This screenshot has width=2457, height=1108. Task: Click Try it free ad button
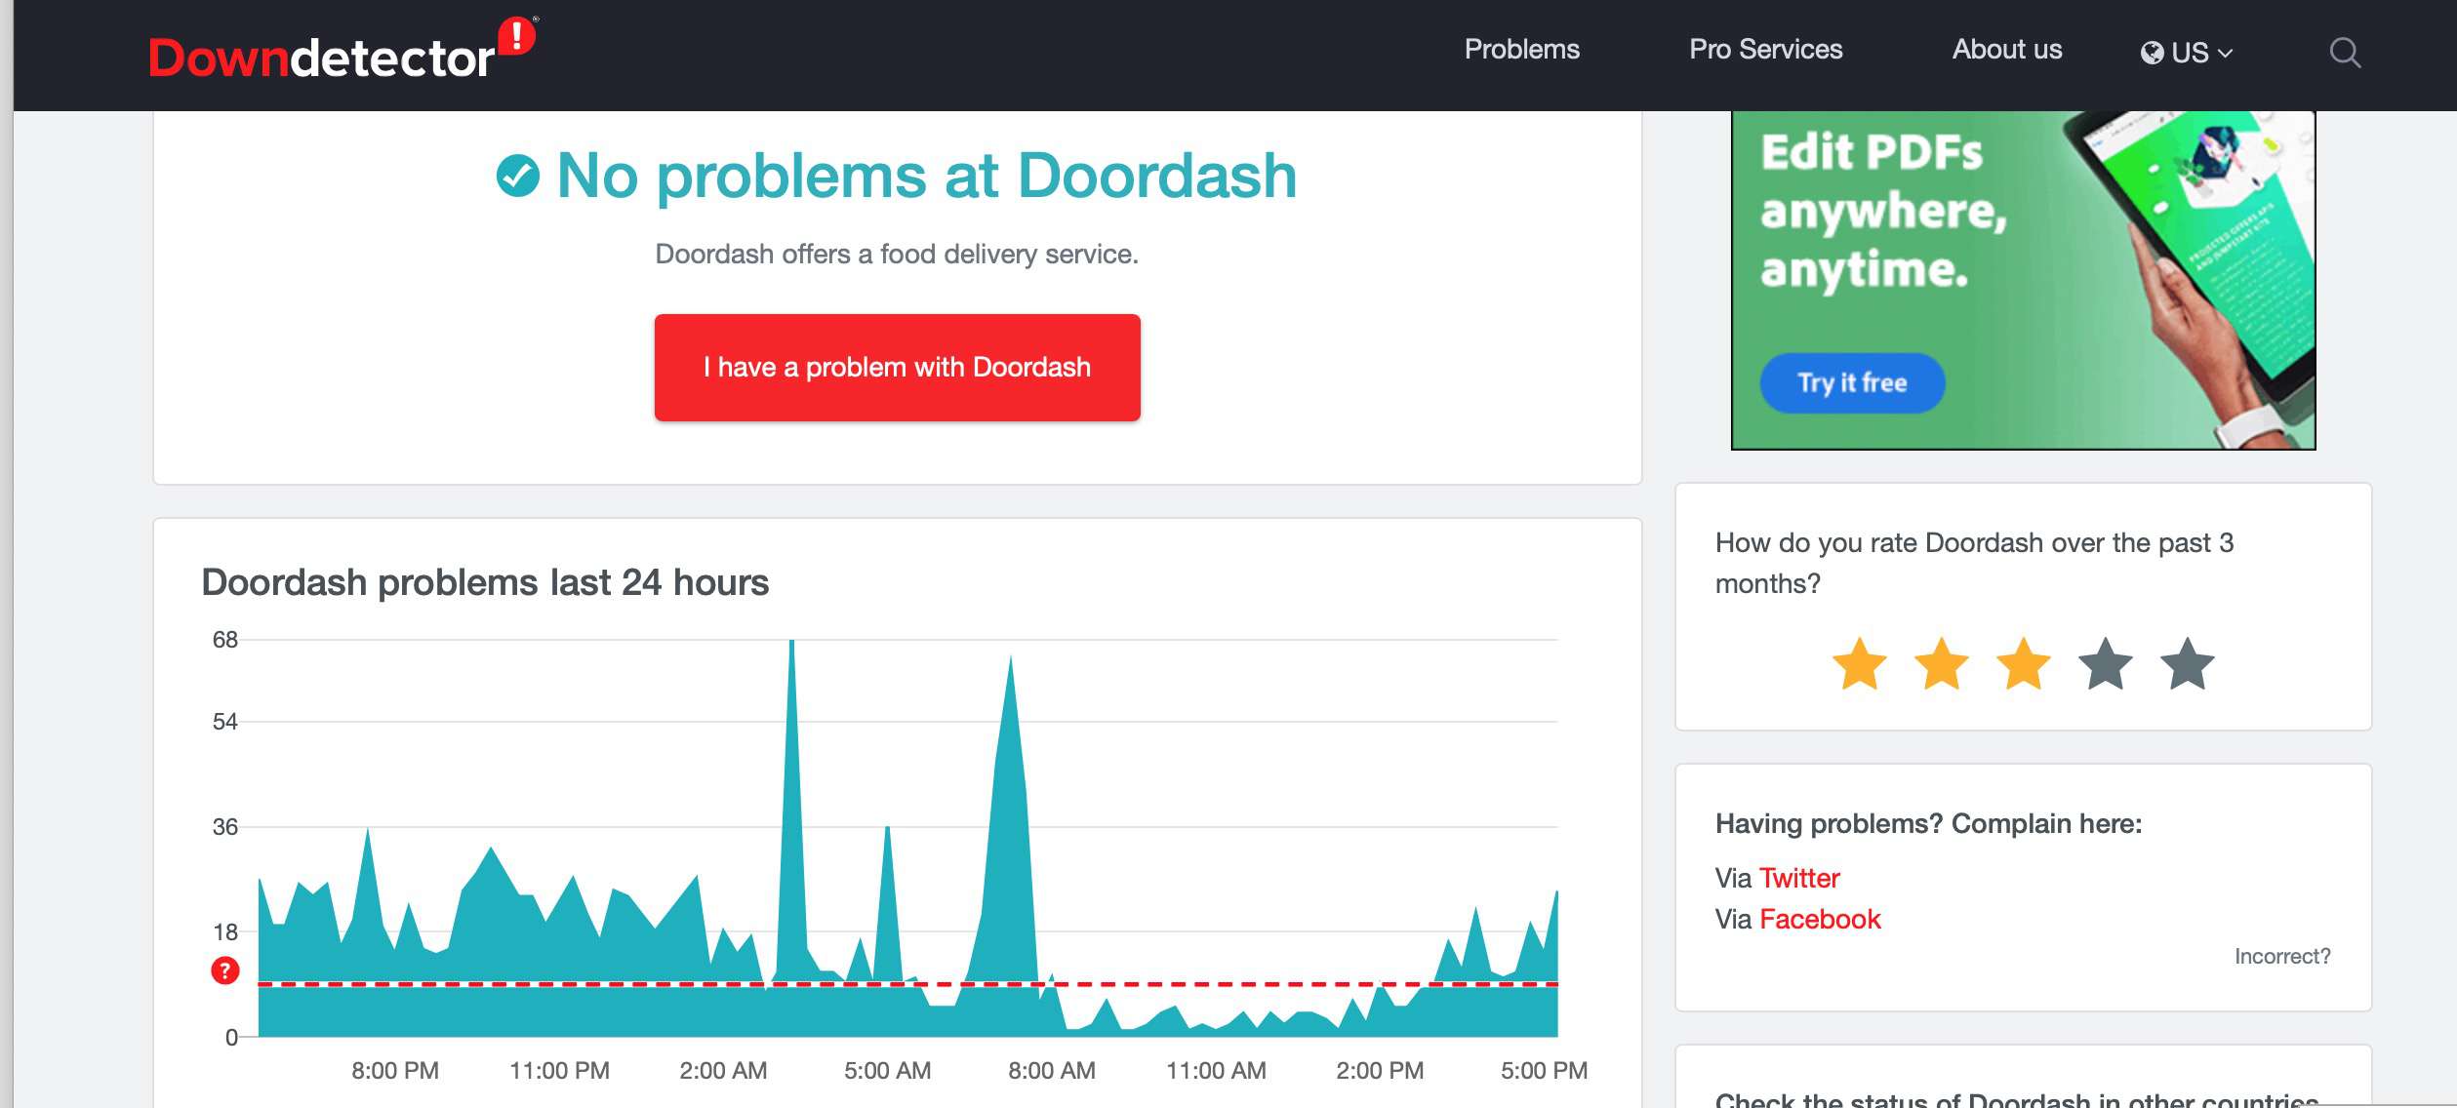pos(1852,382)
